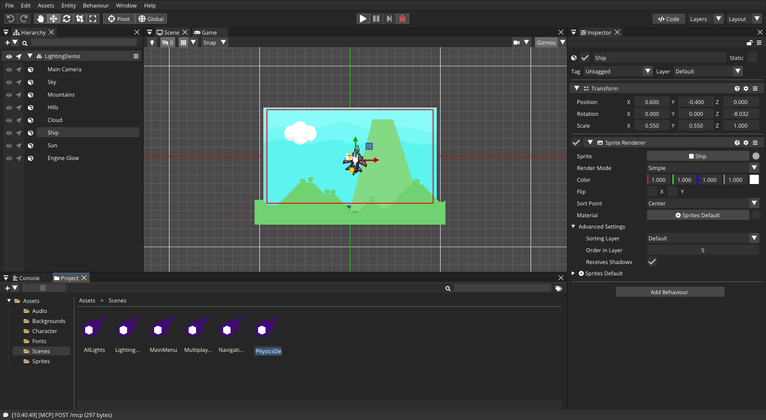Open the Code editor button

click(669, 19)
